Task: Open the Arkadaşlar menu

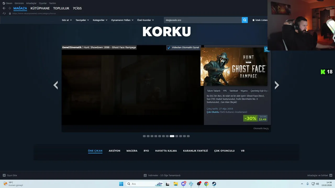Action: point(31,3)
